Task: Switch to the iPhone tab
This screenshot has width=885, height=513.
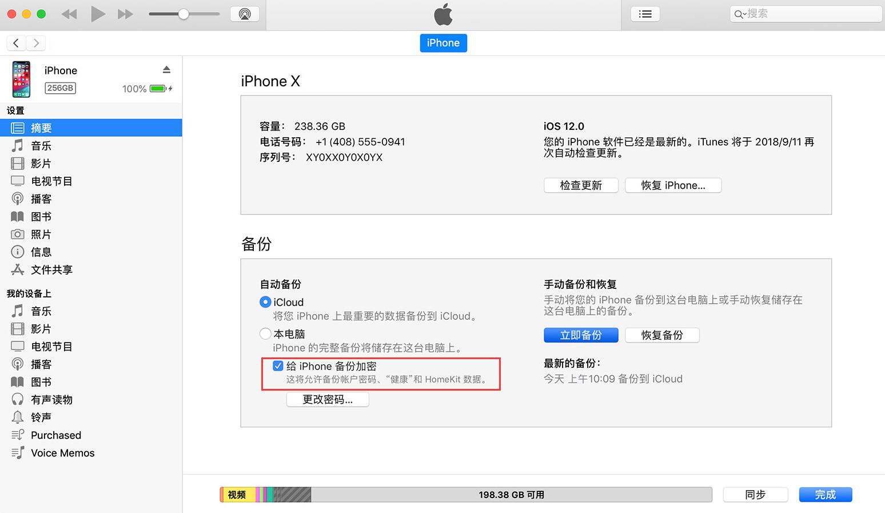Action: 443,42
